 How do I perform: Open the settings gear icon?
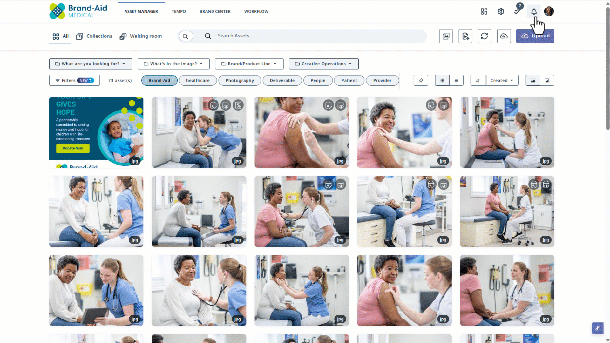coord(501,11)
